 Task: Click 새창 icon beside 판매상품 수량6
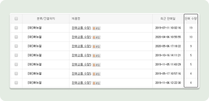click(x=96, y=74)
